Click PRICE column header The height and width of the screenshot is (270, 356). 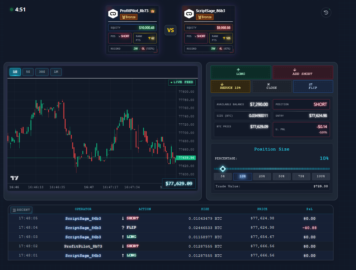click(262, 209)
